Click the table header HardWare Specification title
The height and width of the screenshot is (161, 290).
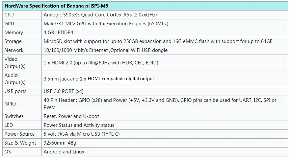56,6
